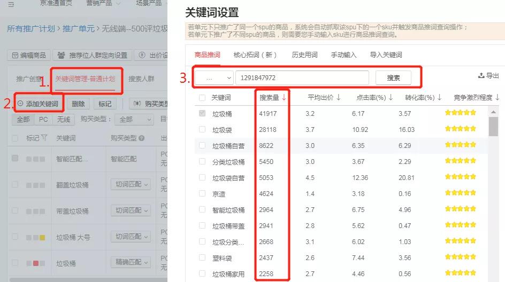Viewport: 505px width, 282px height.
Task: Tick the checkbox for 垃圾桶 keyword
Action: [x=202, y=113]
